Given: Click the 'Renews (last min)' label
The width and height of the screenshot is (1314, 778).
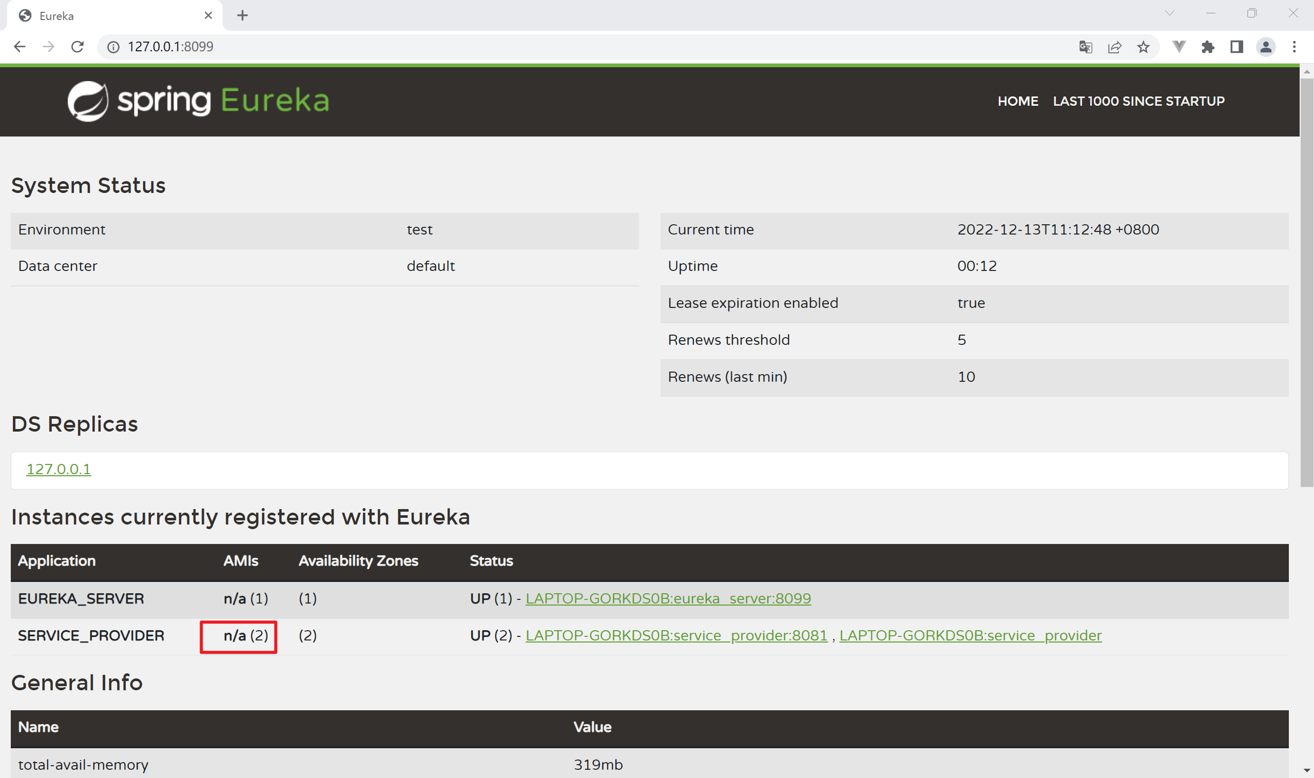Looking at the screenshot, I should [727, 377].
